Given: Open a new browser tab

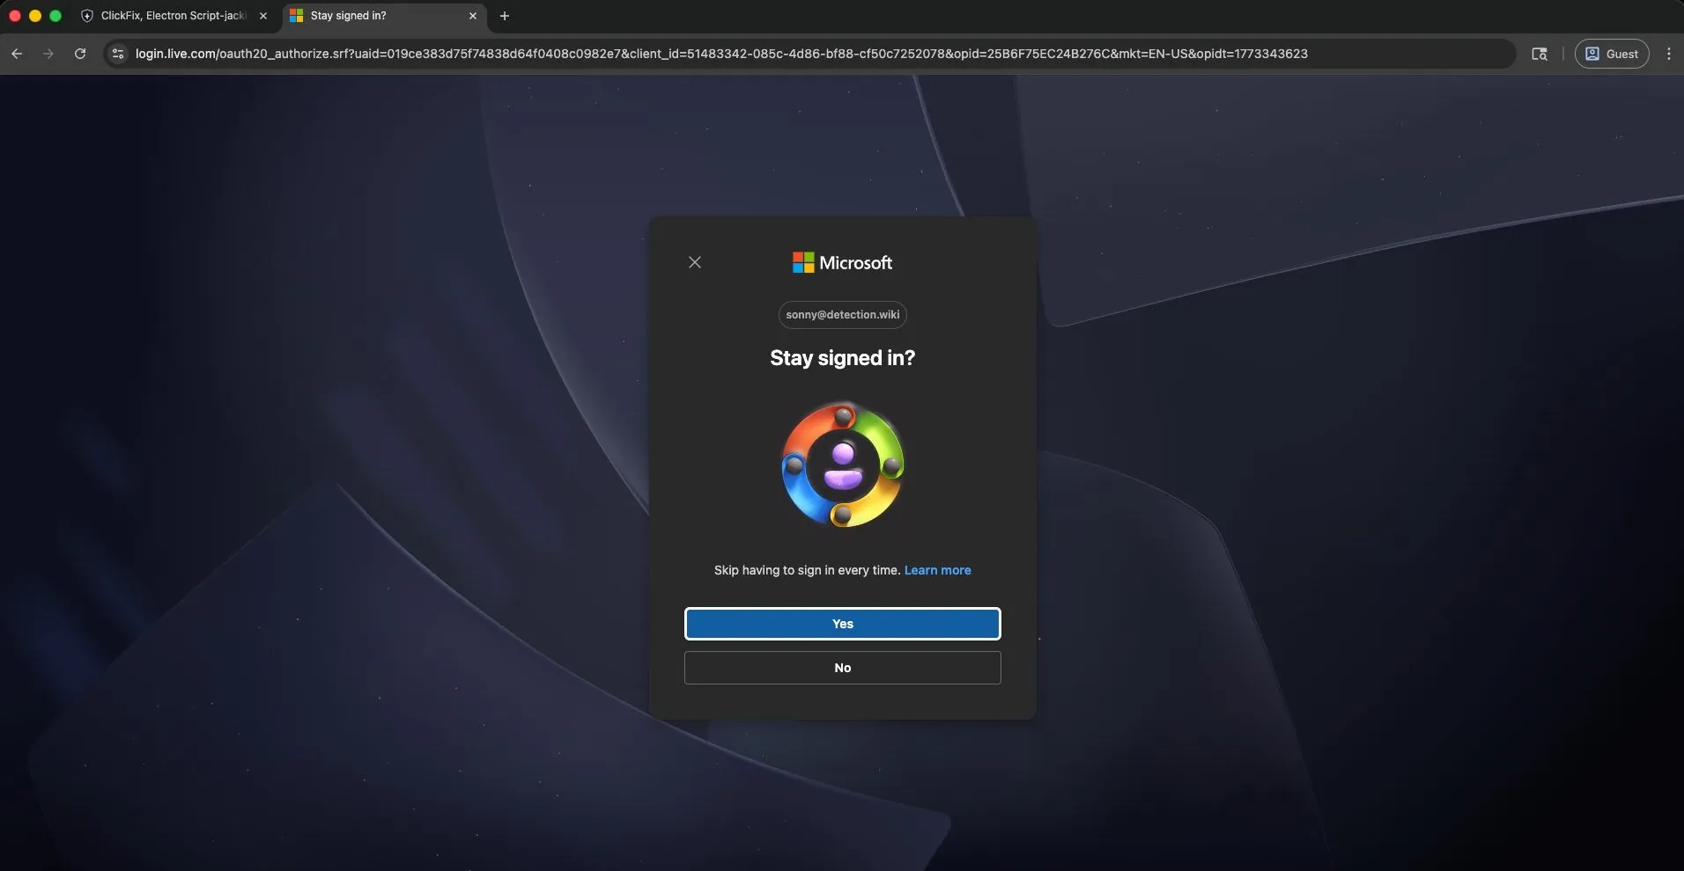Looking at the screenshot, I should click(505, 16).
